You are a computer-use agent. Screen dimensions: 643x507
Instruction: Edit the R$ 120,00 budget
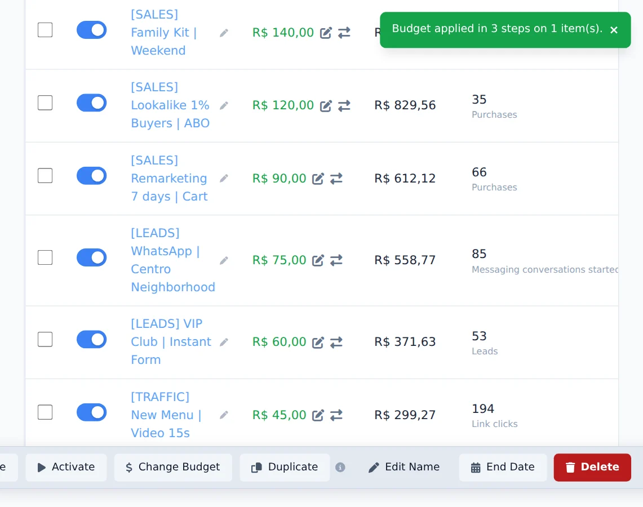326,106
